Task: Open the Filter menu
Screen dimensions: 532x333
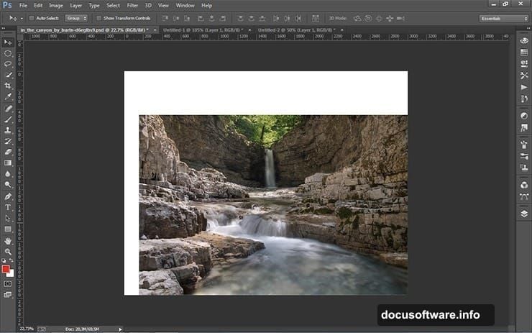Action: coord(132,5)
